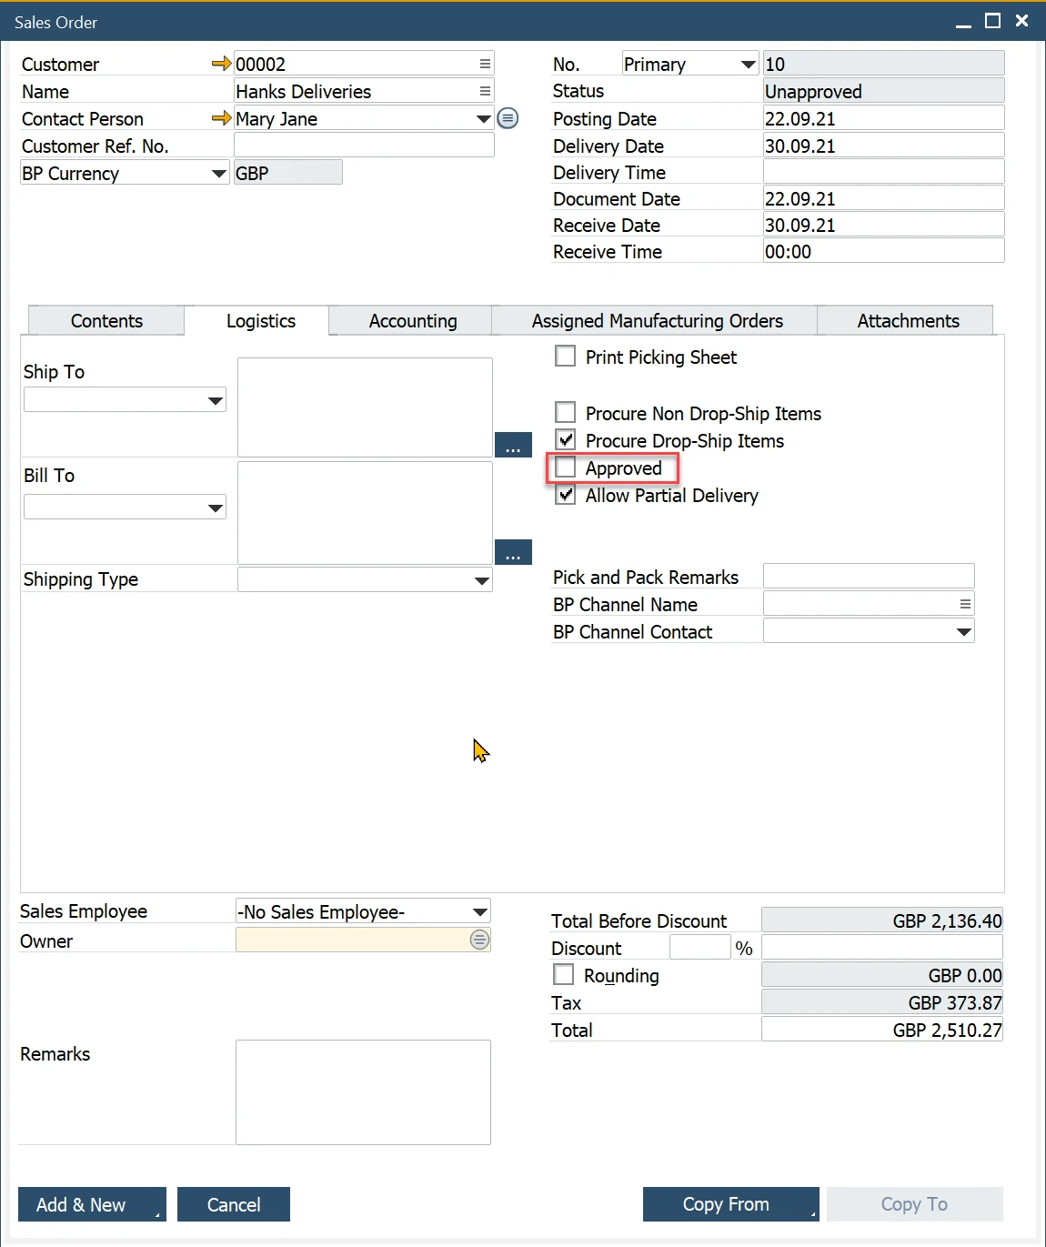Disable Allow Partial Delivery
The height and width of the screenshot is (1247, 1046).
[x=565, y=495]
